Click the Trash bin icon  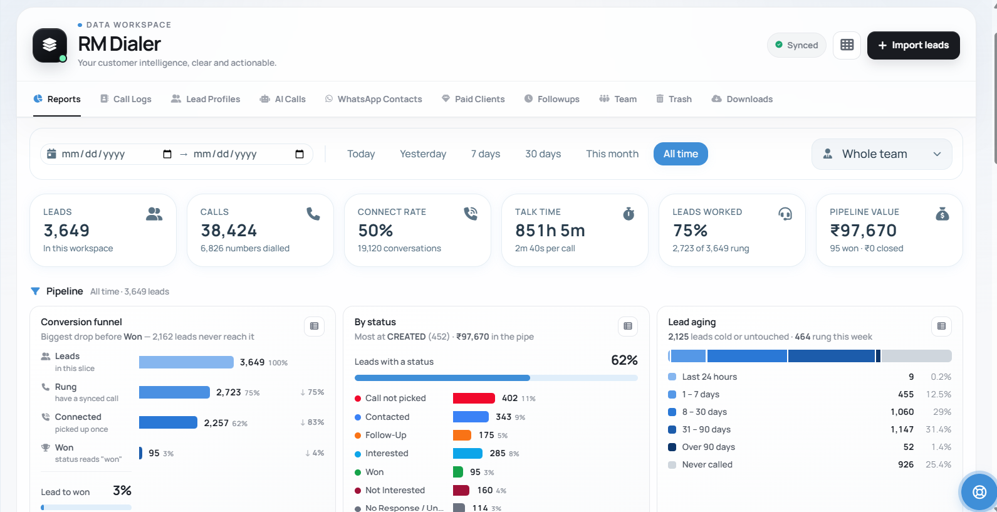(x=660, y=99)
